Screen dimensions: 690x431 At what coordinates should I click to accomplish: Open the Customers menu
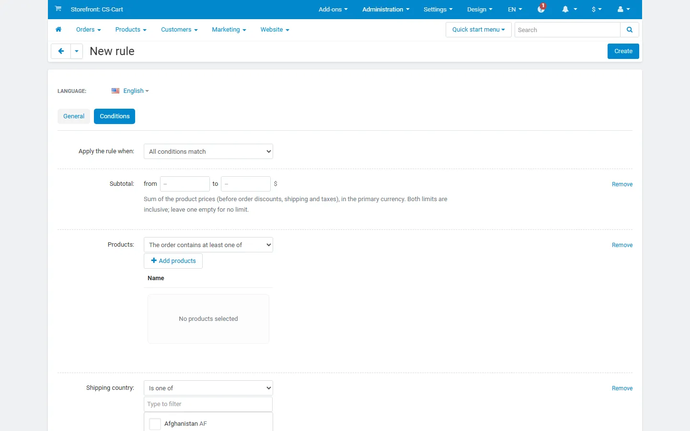click(179, 30)
